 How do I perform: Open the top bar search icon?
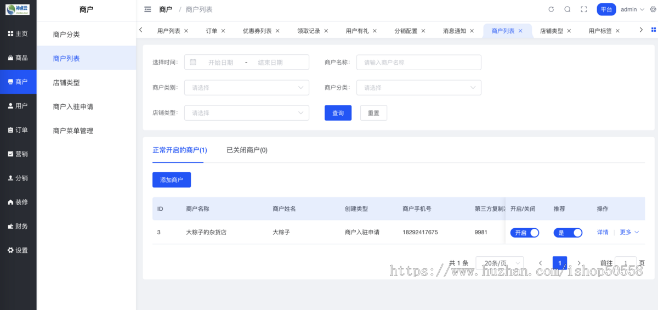coord(568,9)
